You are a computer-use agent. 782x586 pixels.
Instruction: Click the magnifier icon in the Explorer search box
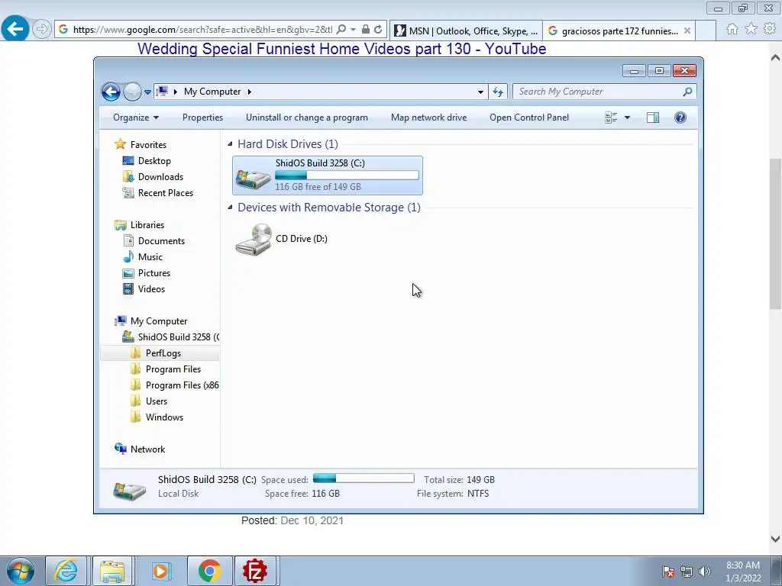[x=688, y=92]
